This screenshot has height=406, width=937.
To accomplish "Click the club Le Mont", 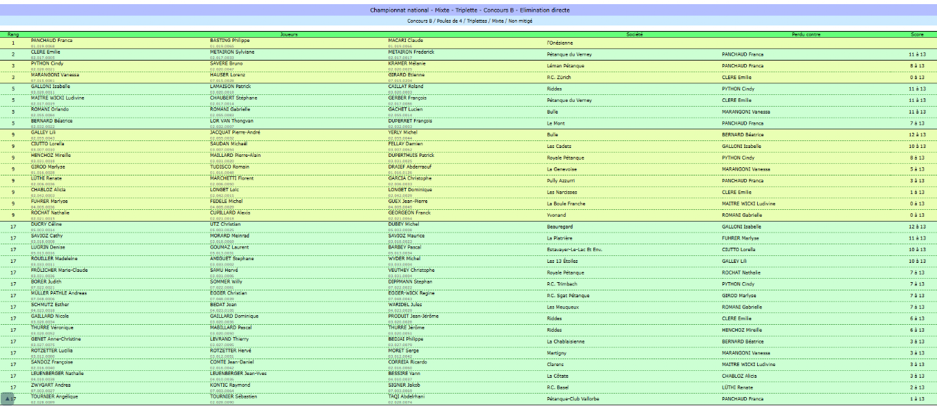I will [x=556, y=123].
